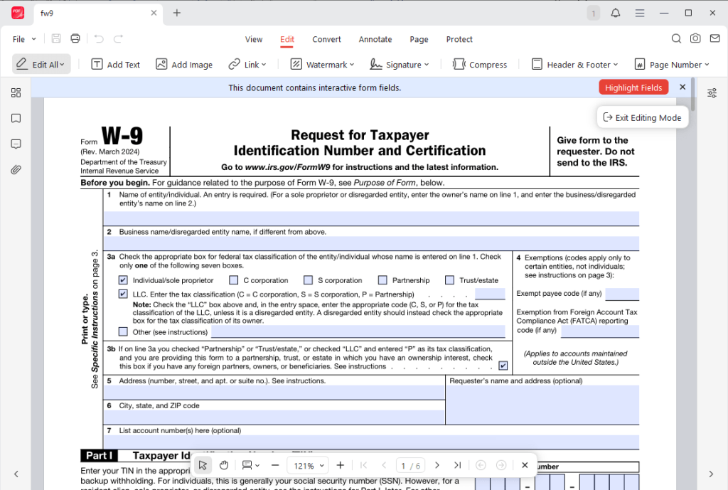Open the thumbnails panel icon in sidebar
The image size is (728, 490).
[x=16, y=93]
